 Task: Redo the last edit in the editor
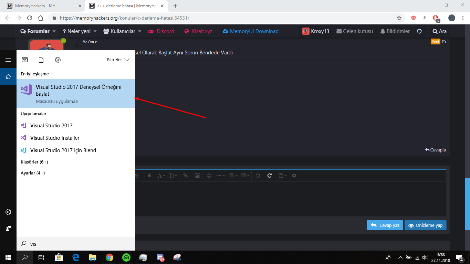270,176
